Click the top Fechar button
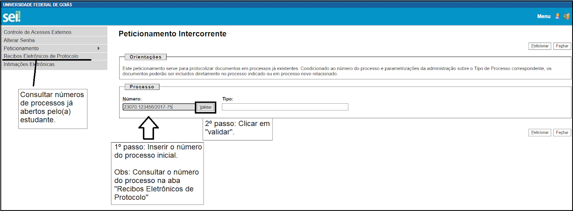573x211 pixels. pos(562,46)
